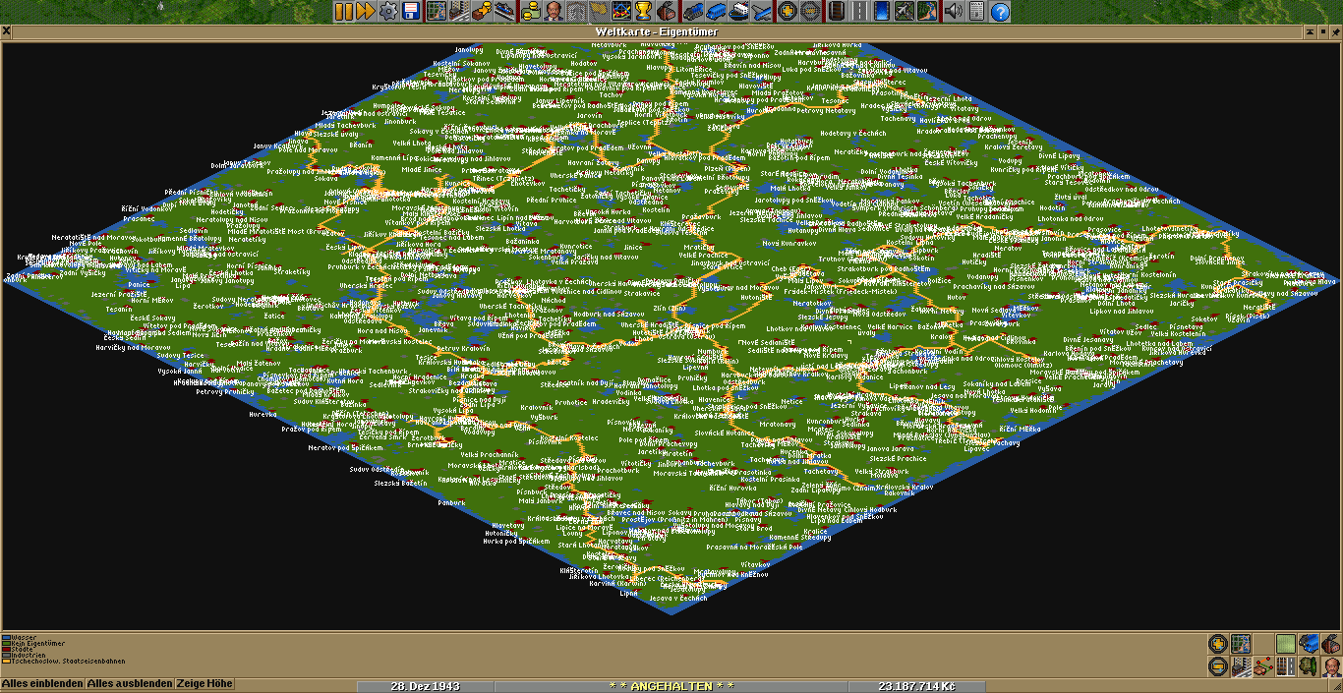Click the orange Tschechoslow. Staatseisenbahnen legend swatch
Screen dimensions: 1343x693
[x=4, y=662]
